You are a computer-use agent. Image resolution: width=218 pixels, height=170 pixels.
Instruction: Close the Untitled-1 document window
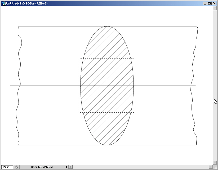point(214,3)
